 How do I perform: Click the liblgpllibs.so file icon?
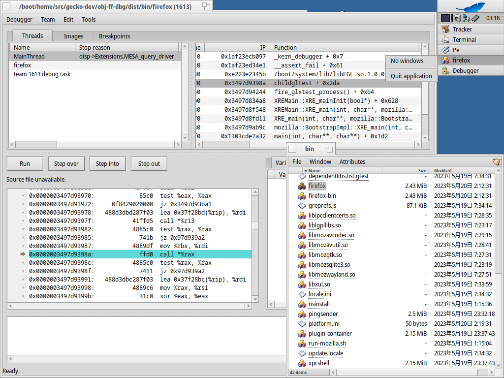[x=302, y=225]
